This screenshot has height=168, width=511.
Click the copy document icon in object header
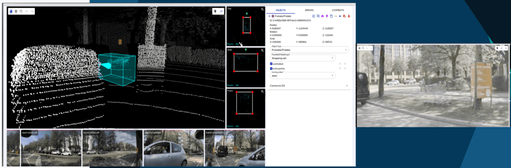[x=331, y=16]
